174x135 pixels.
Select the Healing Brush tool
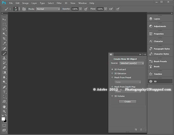coord(4,48)
